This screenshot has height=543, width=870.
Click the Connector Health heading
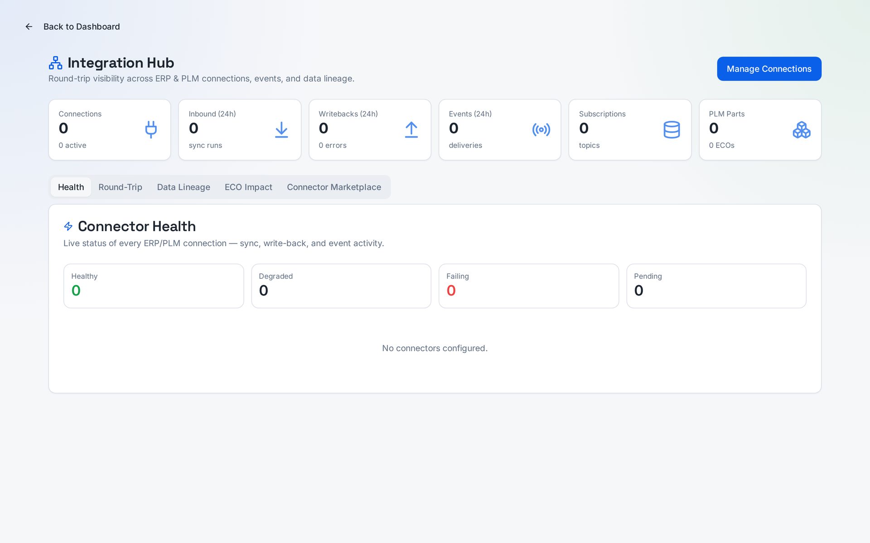tap(137, 226)
